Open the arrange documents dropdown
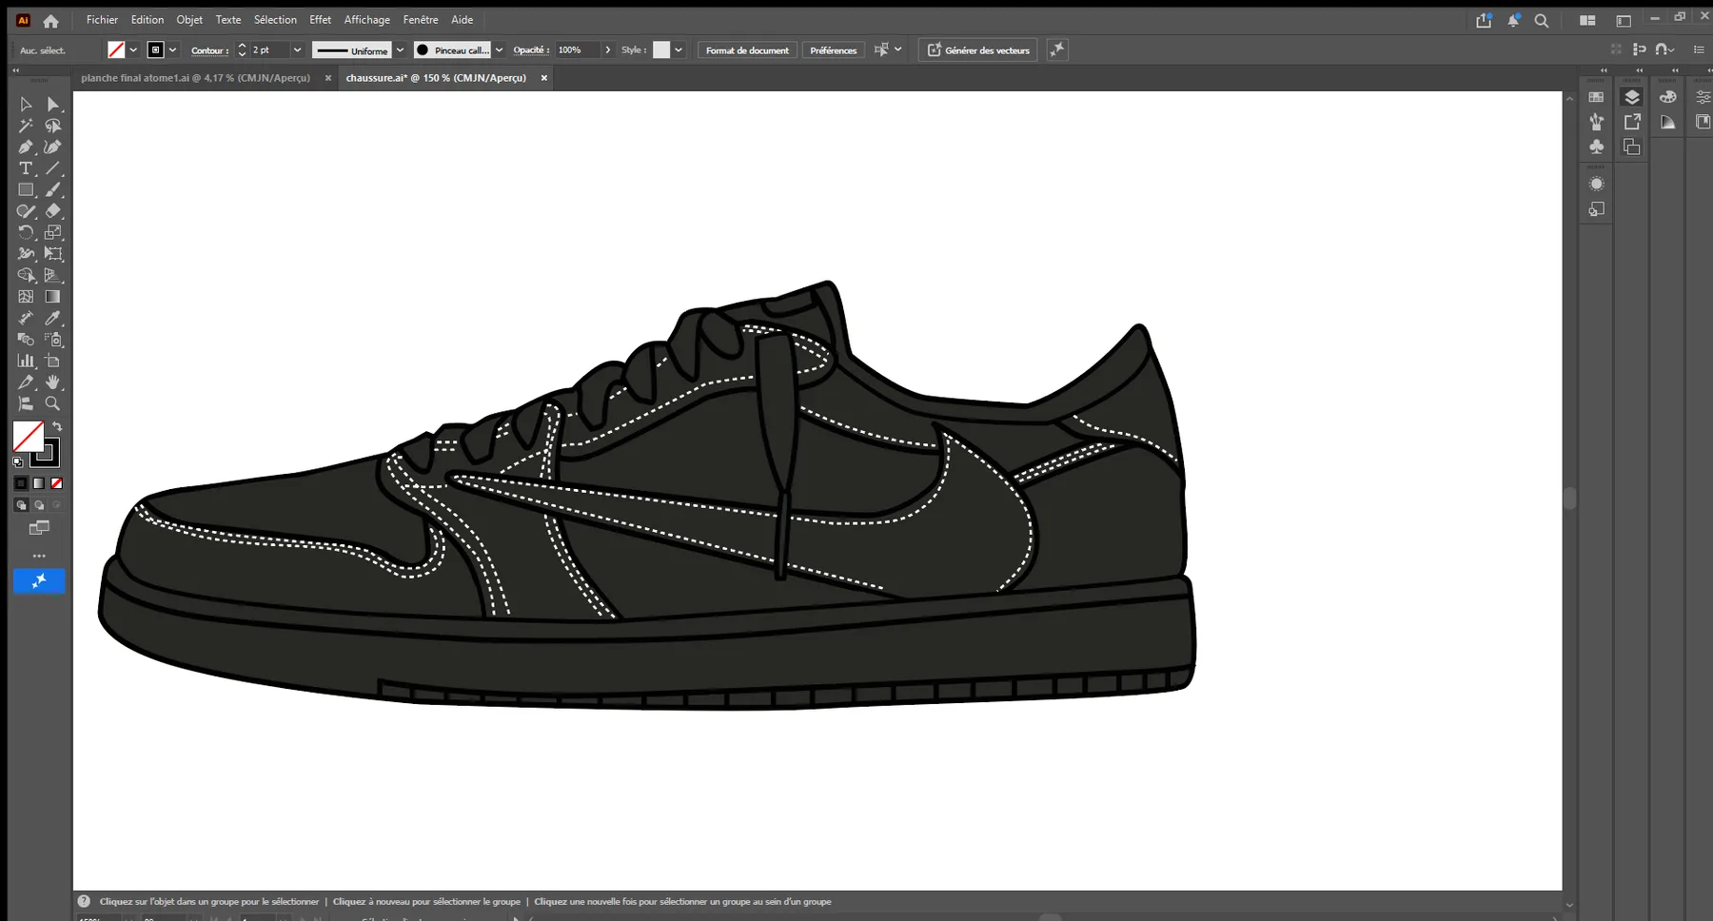 click(1587, 20)
